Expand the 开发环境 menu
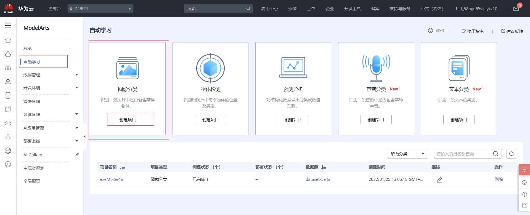The height and width of the screenshot is (215, 530). (77, 88)
